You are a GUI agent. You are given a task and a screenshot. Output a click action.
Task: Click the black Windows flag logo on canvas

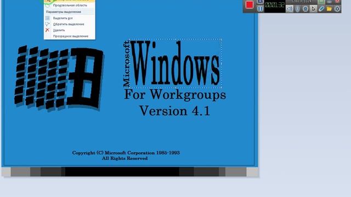(59, 78)
